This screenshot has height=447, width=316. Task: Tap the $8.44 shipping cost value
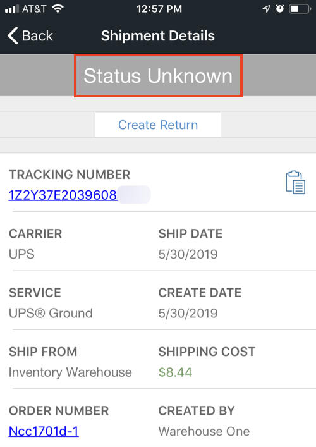(175, 372)
